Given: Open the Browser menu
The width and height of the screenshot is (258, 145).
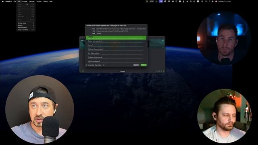Looking at the screenshot, I should click(25, 1).
